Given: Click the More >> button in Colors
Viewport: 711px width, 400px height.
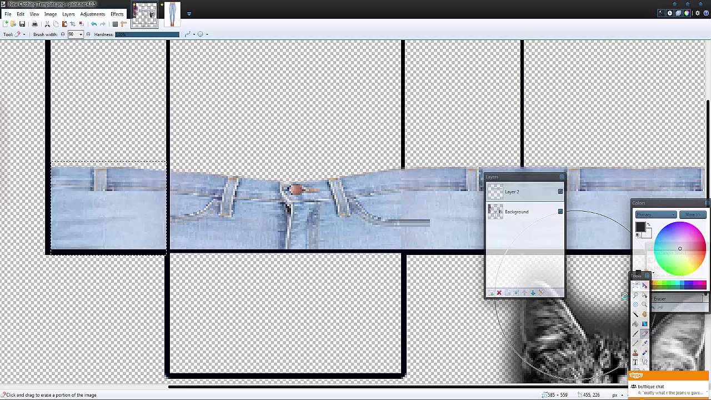Looking at the screenshot, I should point(692,214).
